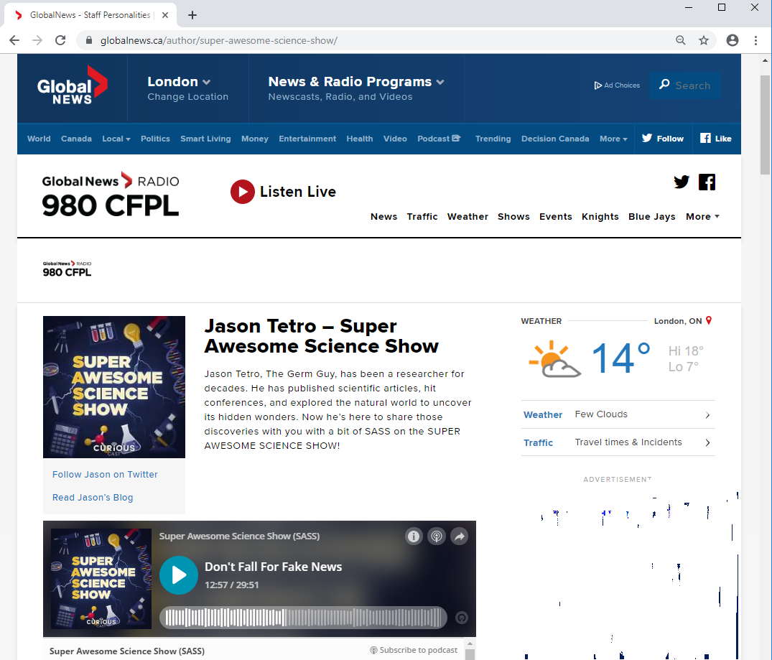Viewport: 772px width, 660px height.
Task: Click the Traffic link in the sidebar widget
Action: coord(538,443)
